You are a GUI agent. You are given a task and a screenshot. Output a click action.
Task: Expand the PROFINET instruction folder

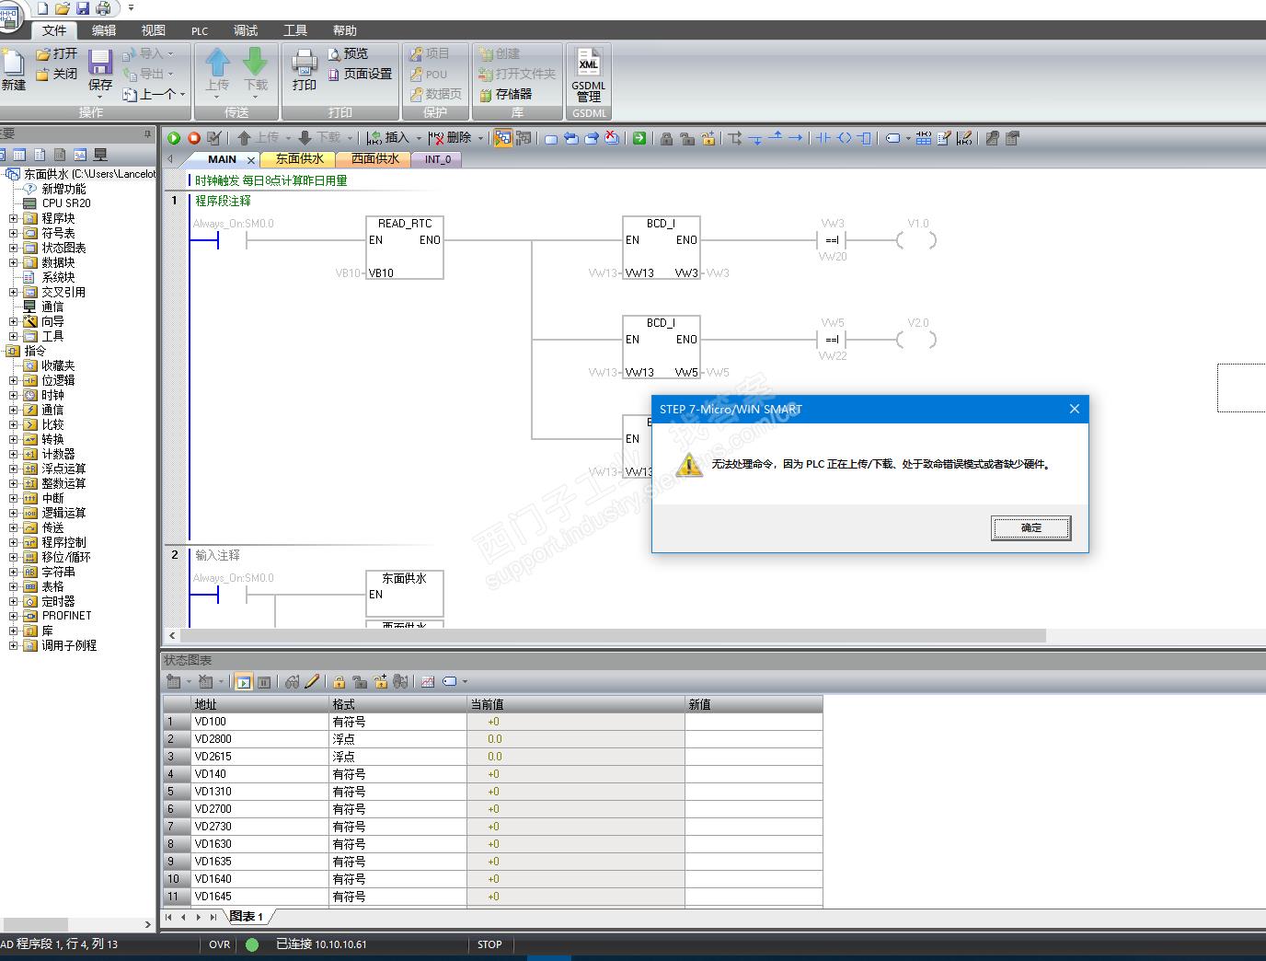coord(13,616)
